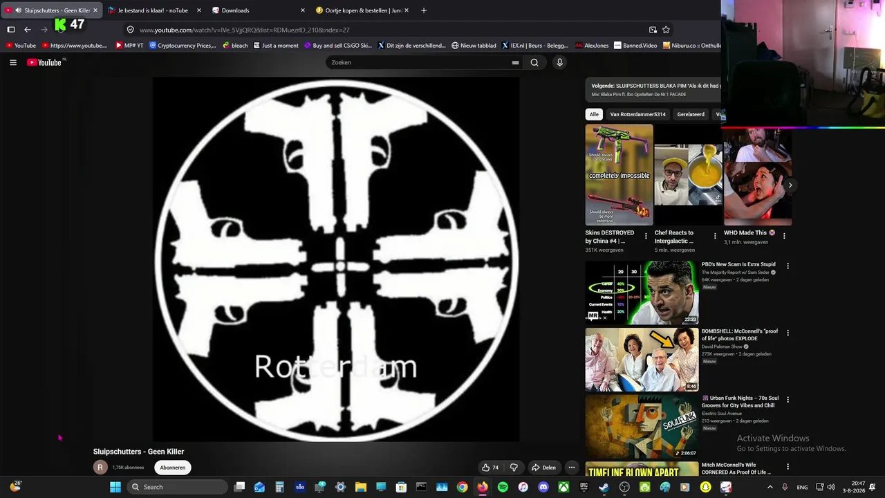Screen dimensions: 885x498
Task: Open options for Urban Funk Nights video
Action: (788, 400)
